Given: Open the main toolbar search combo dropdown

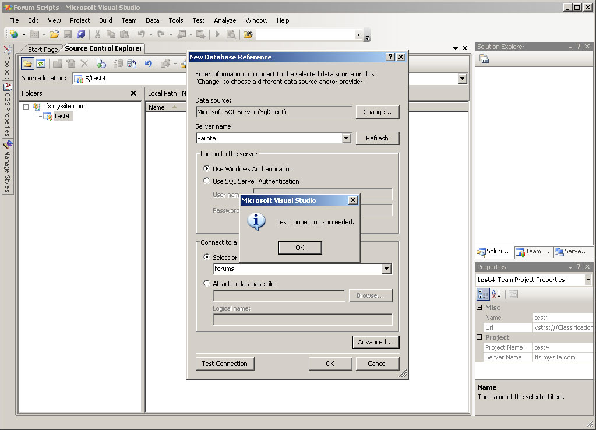Looking at the screenshot, I should tap(358, 34).
